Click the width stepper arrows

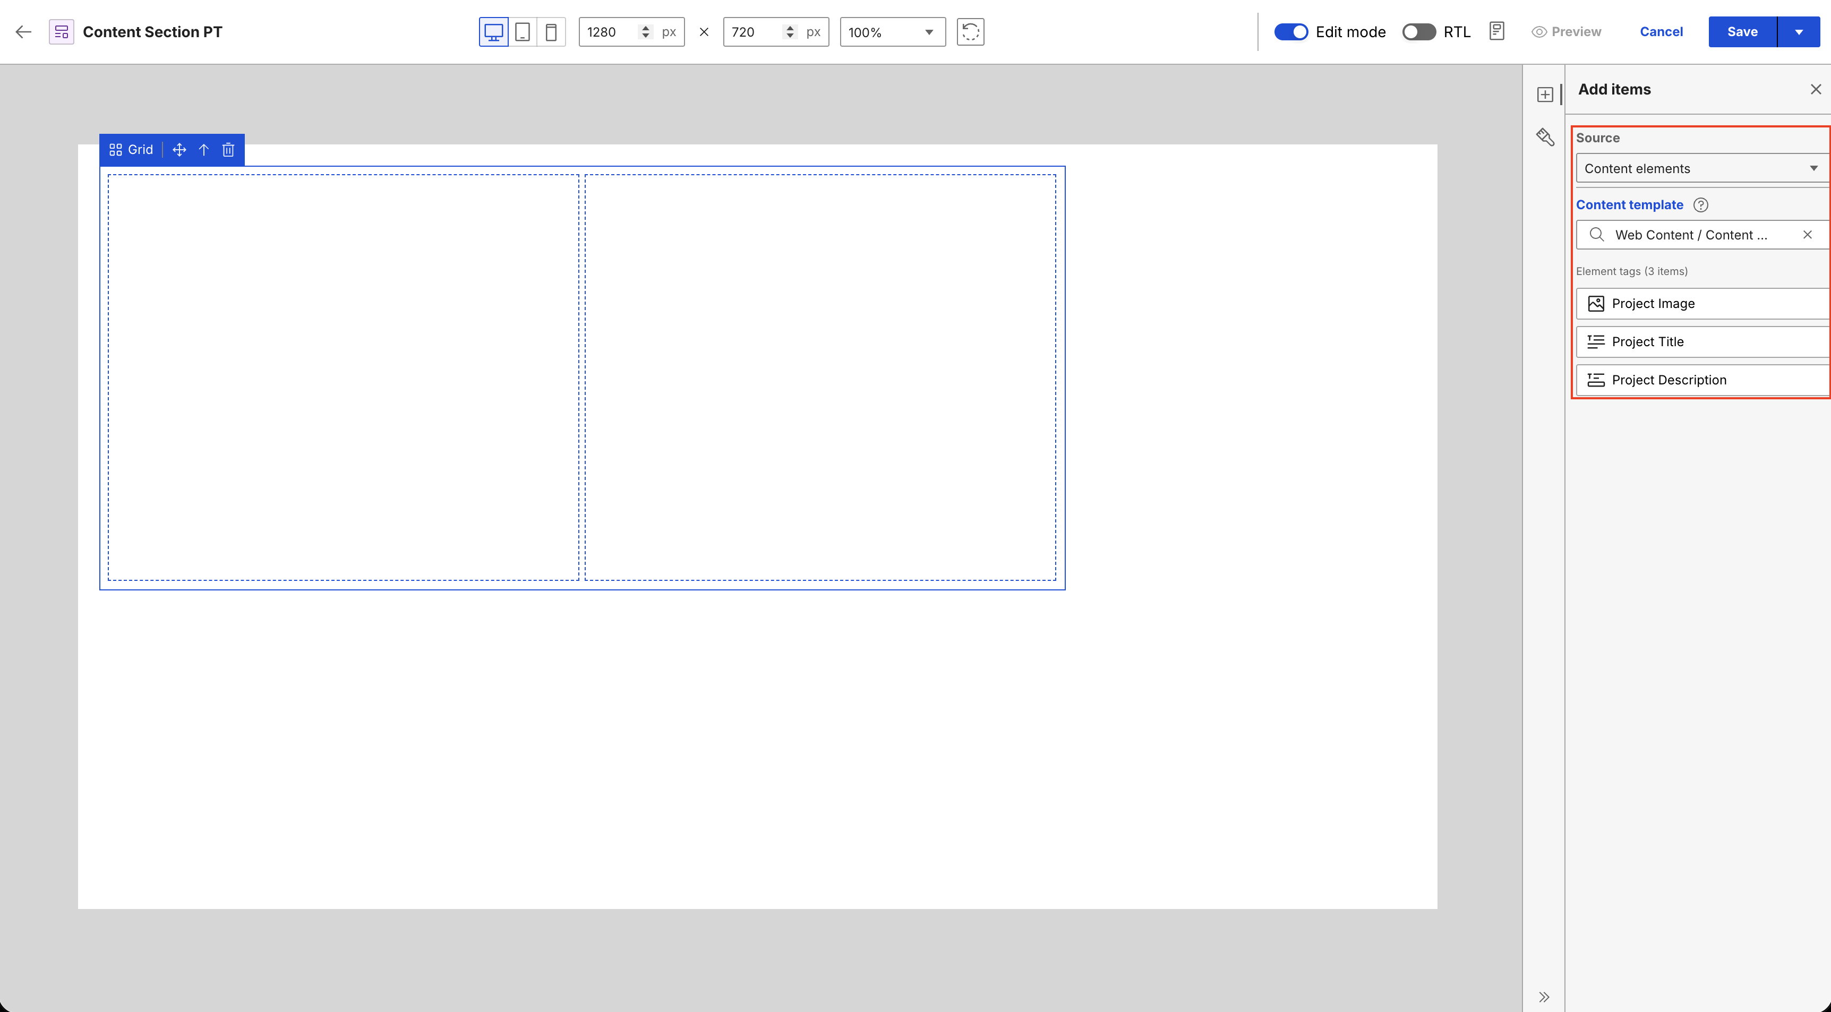[645, 32]
